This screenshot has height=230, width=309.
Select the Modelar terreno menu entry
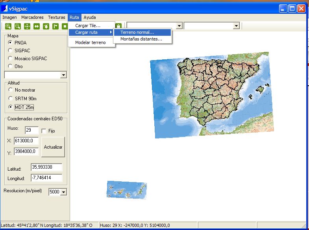pyautogui.click(x=90, y=42)
